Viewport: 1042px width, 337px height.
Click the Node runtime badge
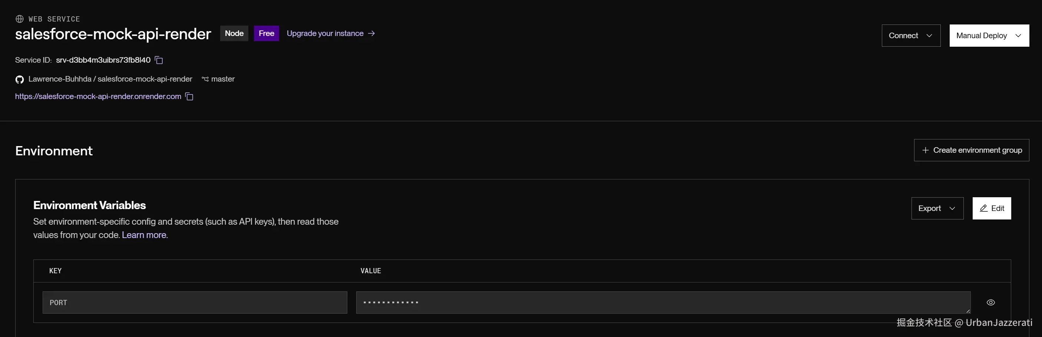click(234, 34)
